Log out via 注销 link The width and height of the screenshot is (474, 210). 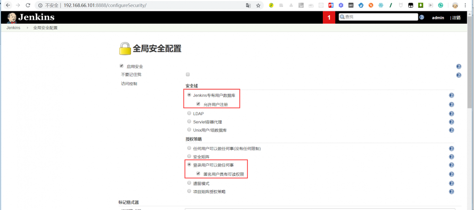coord(456,18)
